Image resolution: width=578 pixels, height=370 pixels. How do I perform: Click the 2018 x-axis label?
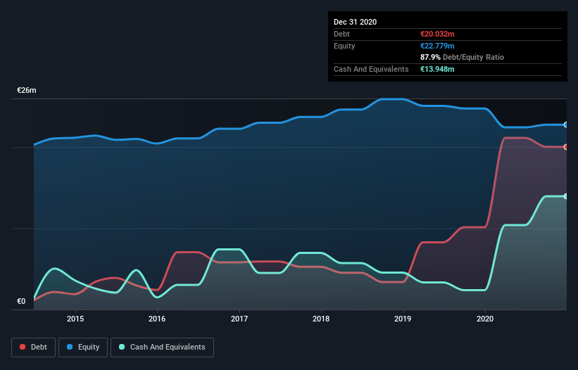[321, 319]
